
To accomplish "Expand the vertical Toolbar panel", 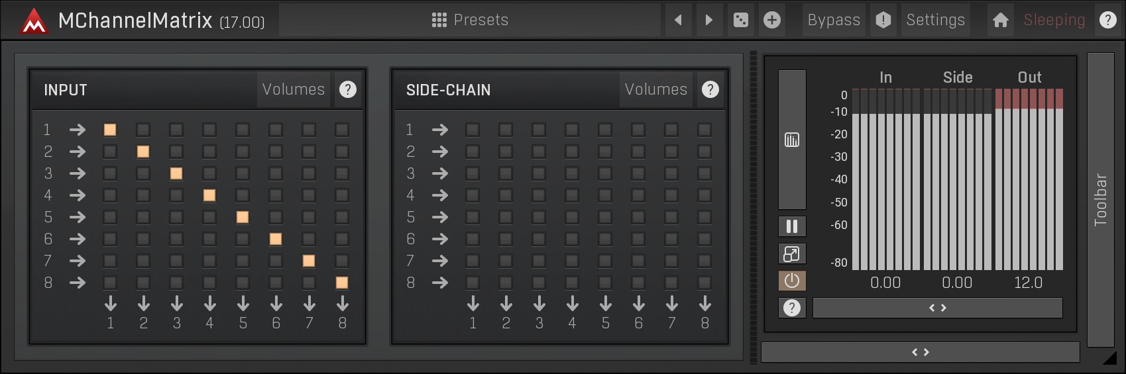I will click(1100, 200).
